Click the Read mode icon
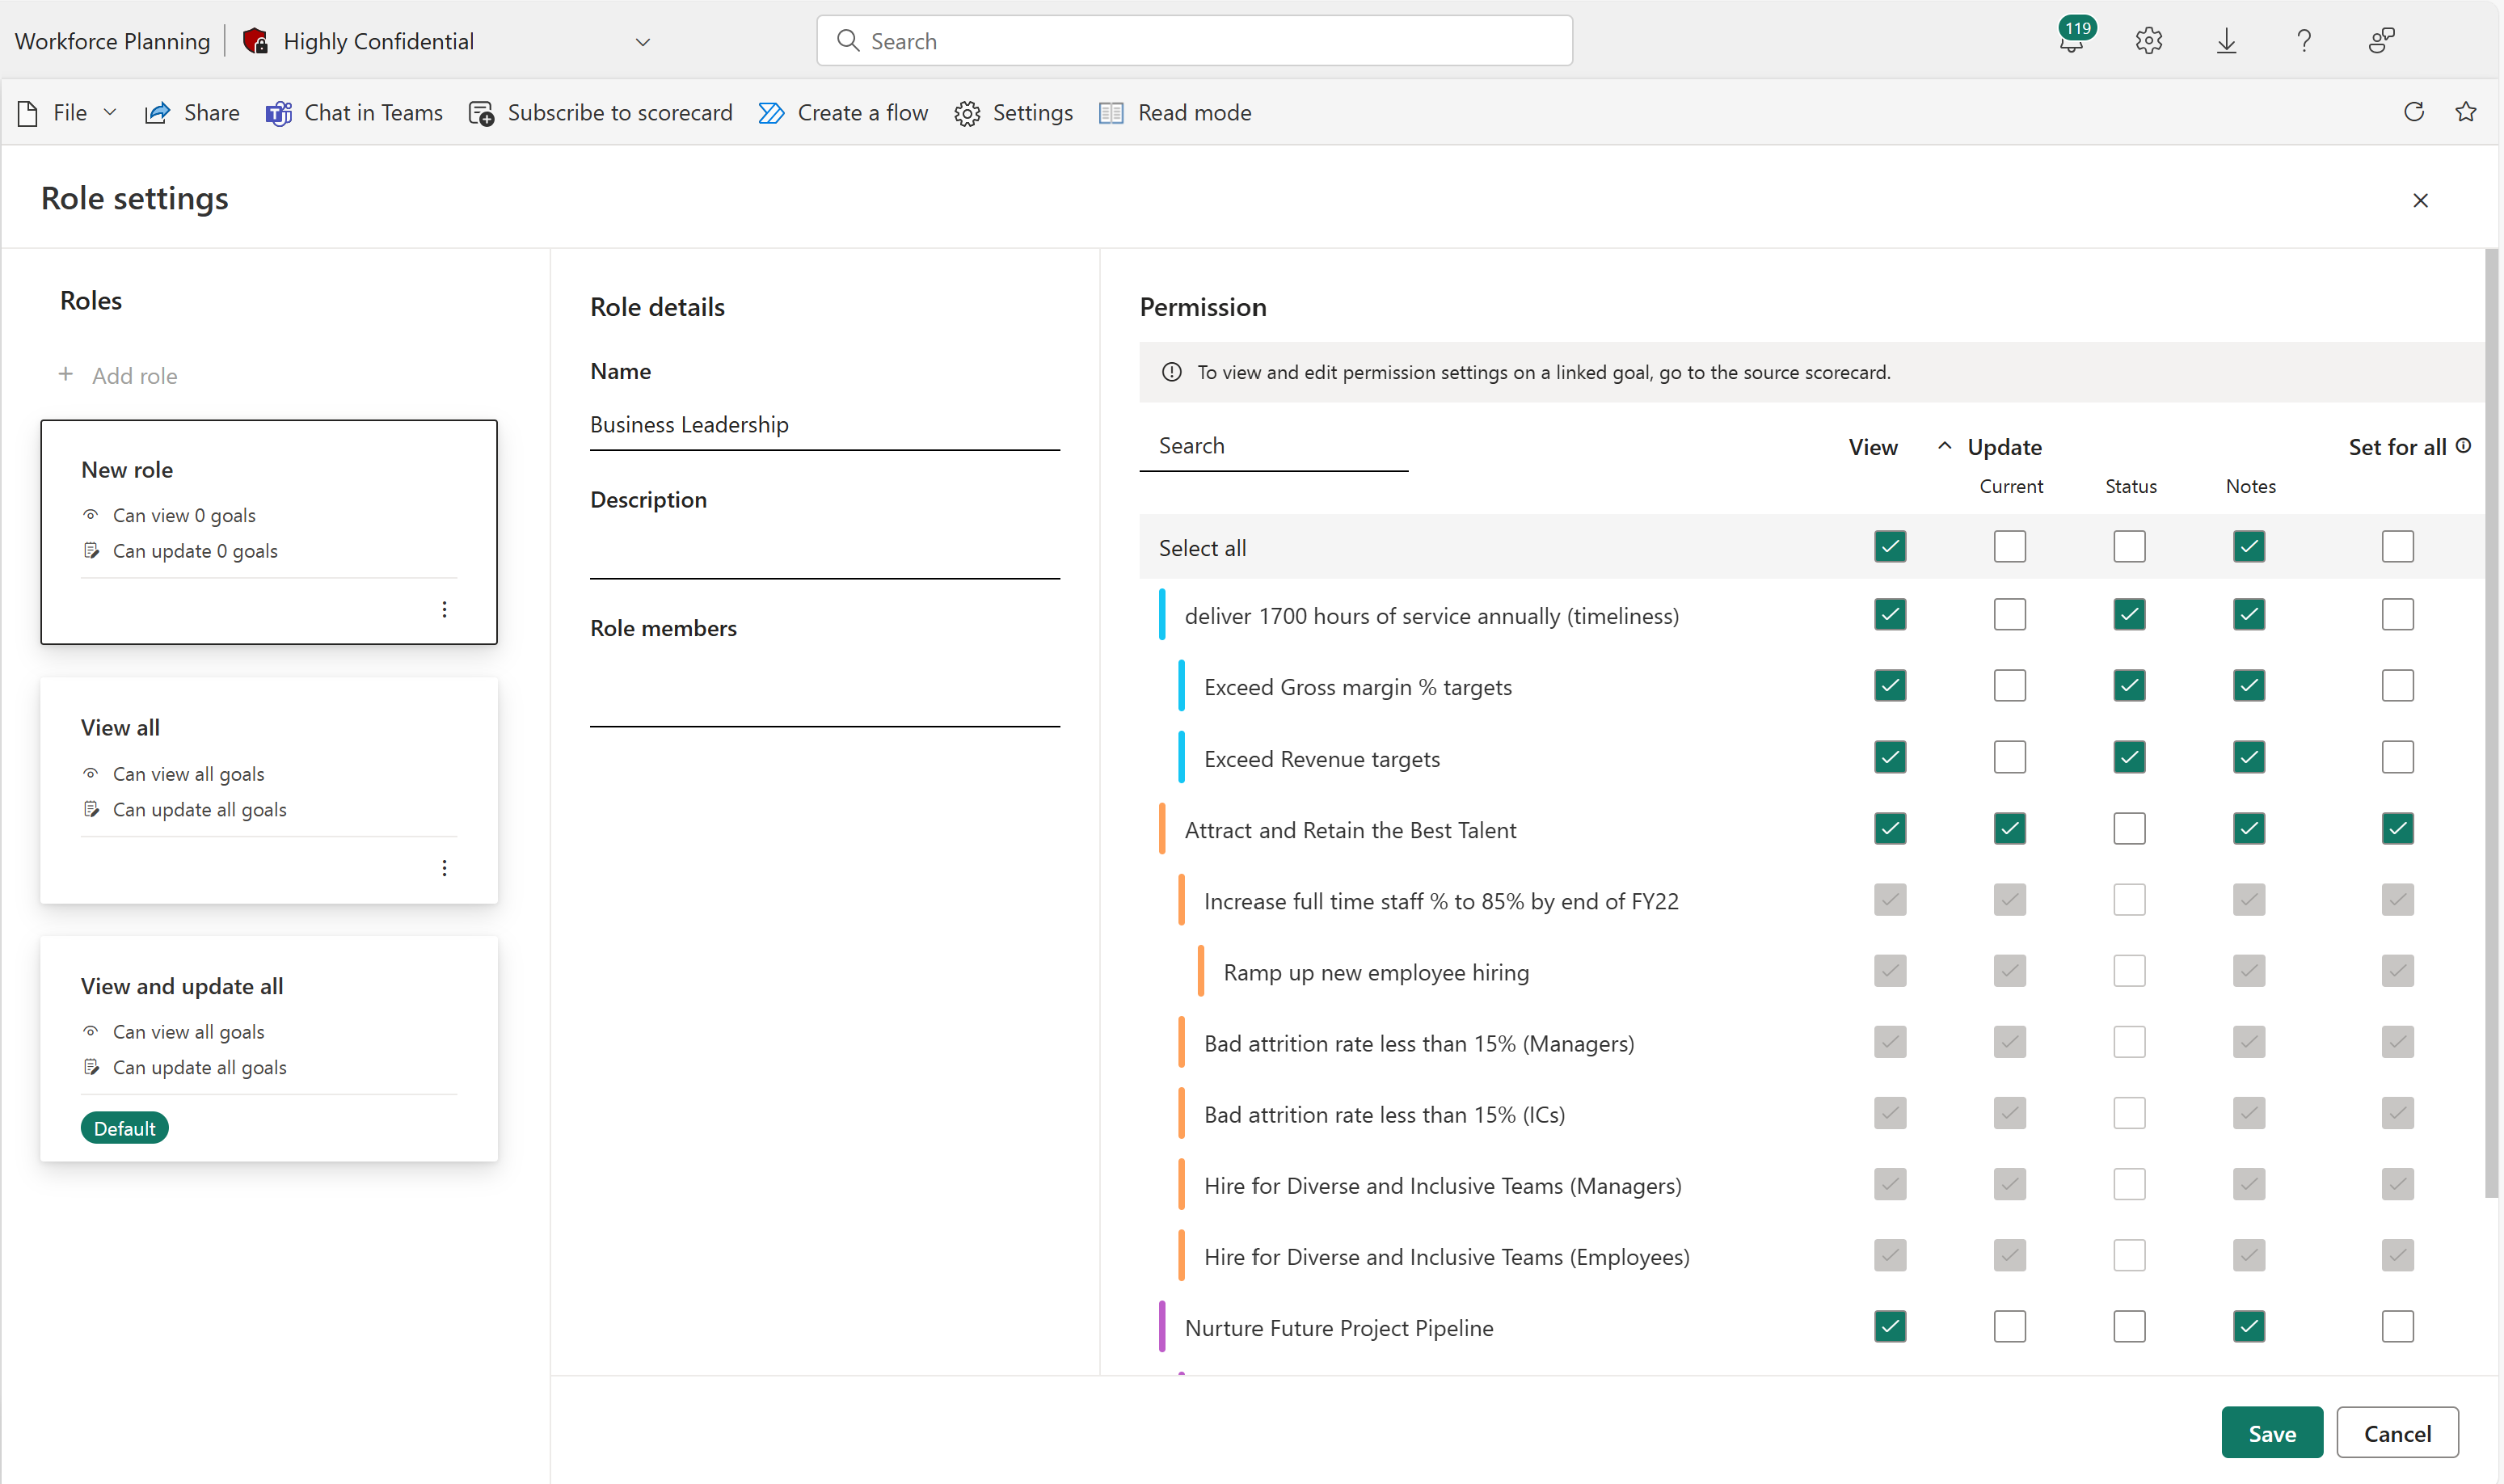2504x1484 pixels. 1111,112
